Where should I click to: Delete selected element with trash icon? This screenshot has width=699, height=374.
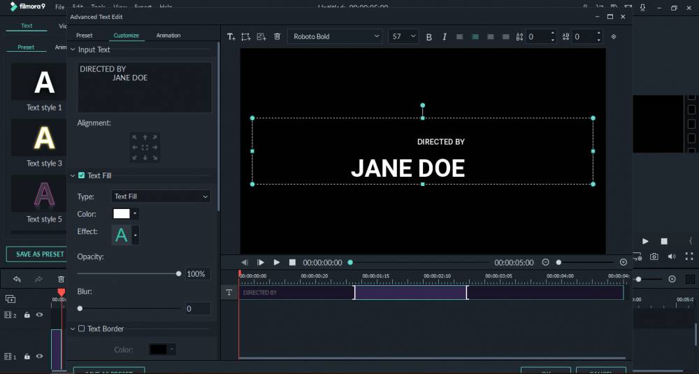click(277, 36)
